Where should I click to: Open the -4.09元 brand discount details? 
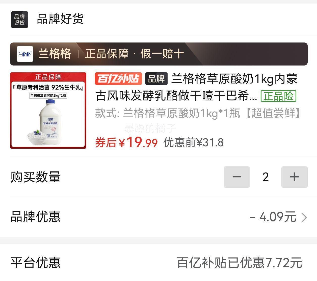tap(273, 217)
